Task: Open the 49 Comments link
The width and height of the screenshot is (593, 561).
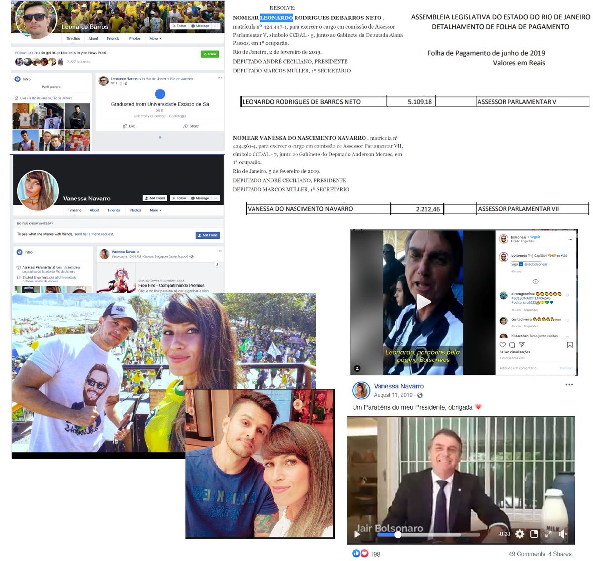Action: pyautogui.click(x=527, y=554)
